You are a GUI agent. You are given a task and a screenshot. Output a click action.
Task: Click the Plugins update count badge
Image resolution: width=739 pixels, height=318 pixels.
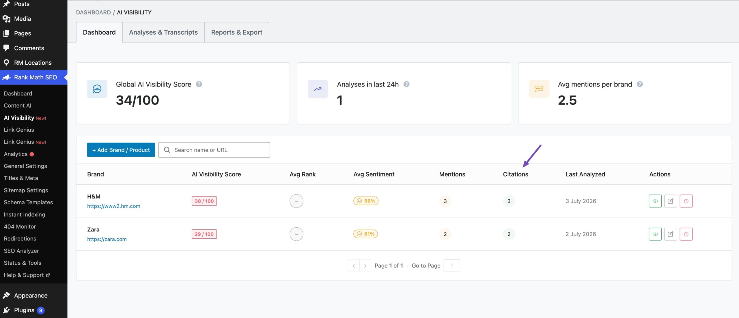click(x=41, y=310)
